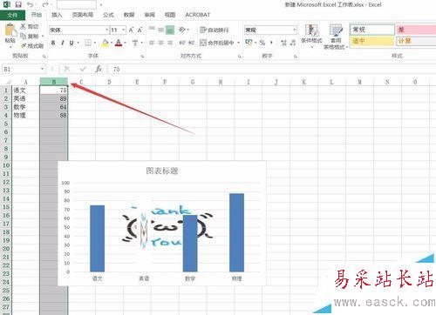The image size is (436, 315).
Task: Decrease font size with smaller A icon
Action: 140,30
